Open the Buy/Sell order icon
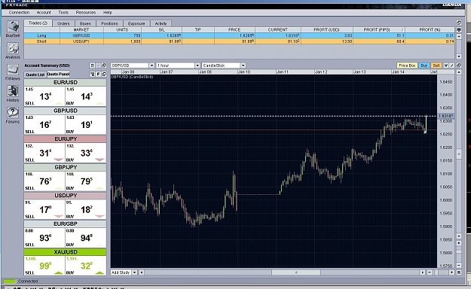This screenshot has width=471, height=289. [13, 26]
